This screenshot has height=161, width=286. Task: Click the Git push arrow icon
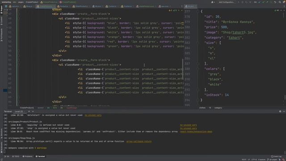tap(267, 2)
